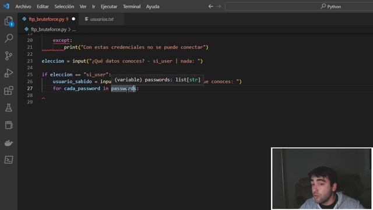Go back with the left arrow
373x210 pixels.
(x=210, y=6)
